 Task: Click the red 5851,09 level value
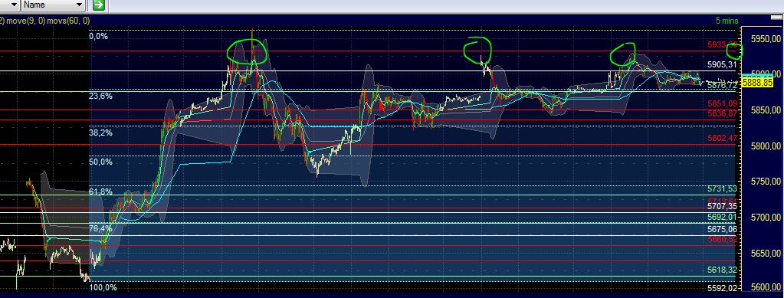(722, 104)
